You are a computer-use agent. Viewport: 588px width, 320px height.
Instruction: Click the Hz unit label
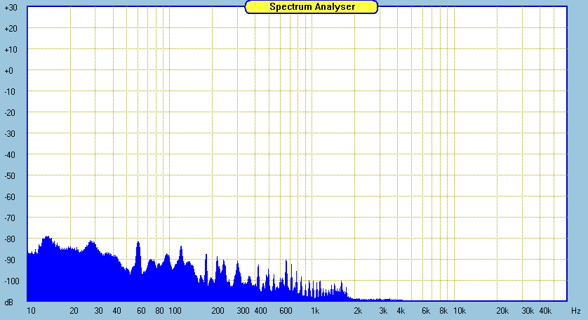click(x=575, y=310)
